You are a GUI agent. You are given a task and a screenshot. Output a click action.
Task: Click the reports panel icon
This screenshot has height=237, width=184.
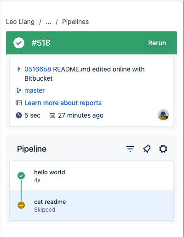[x=19, y=103]
